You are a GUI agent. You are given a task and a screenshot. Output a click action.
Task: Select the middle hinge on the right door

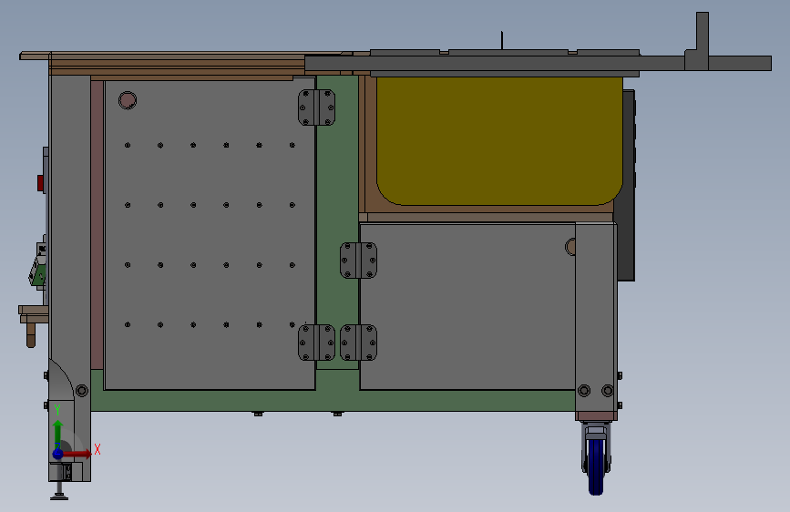tap(358, 261)
